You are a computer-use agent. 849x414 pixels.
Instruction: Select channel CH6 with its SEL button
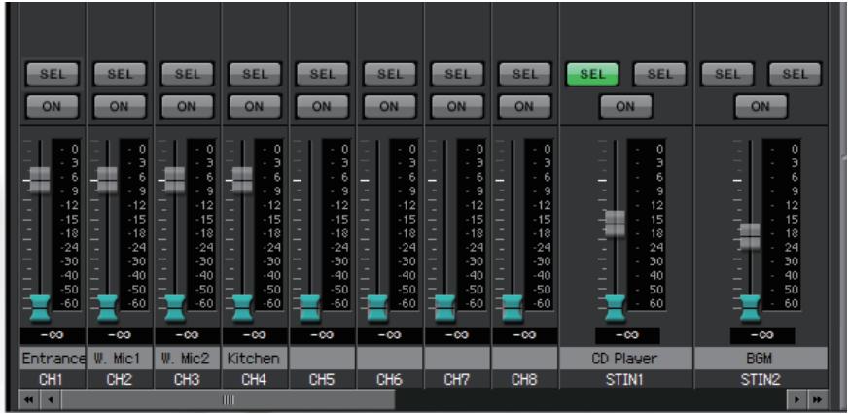389,74
